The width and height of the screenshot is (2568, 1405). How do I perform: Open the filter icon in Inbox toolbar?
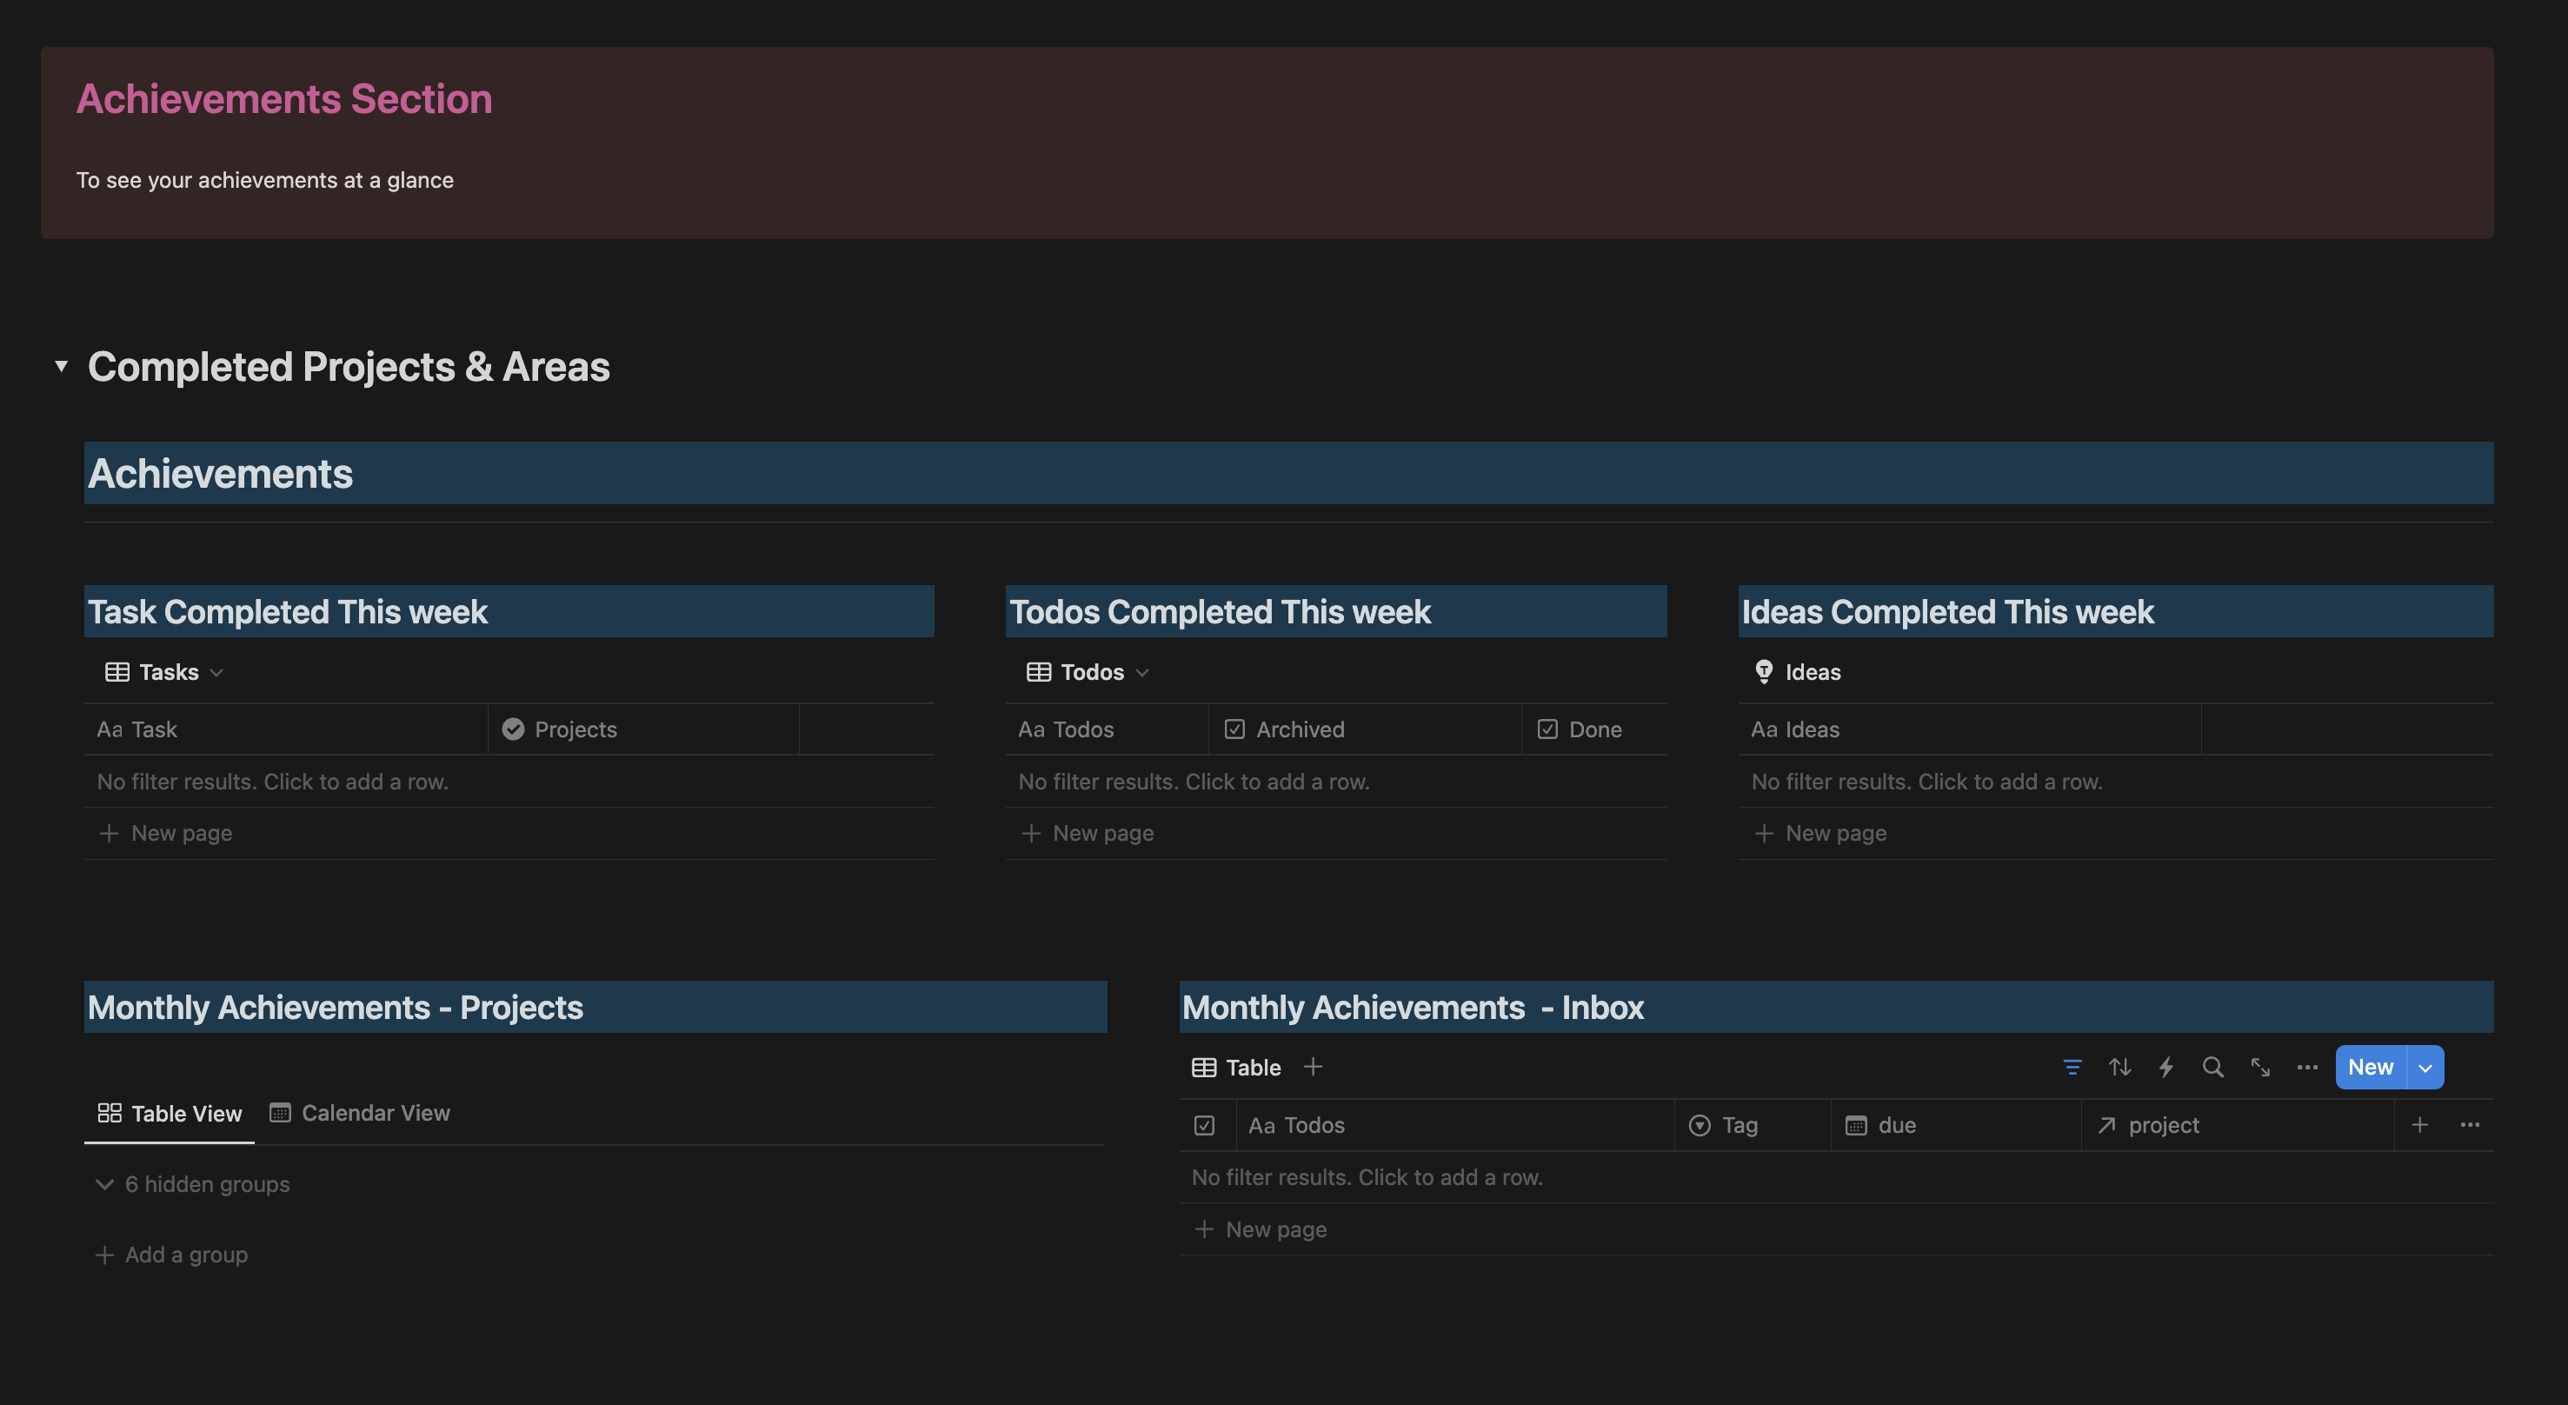[2072, 1067]
